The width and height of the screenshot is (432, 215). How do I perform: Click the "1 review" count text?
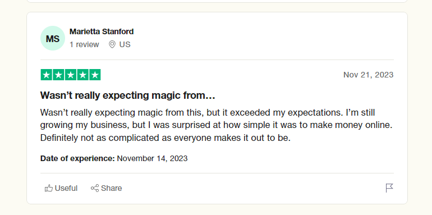coord(84,44)
